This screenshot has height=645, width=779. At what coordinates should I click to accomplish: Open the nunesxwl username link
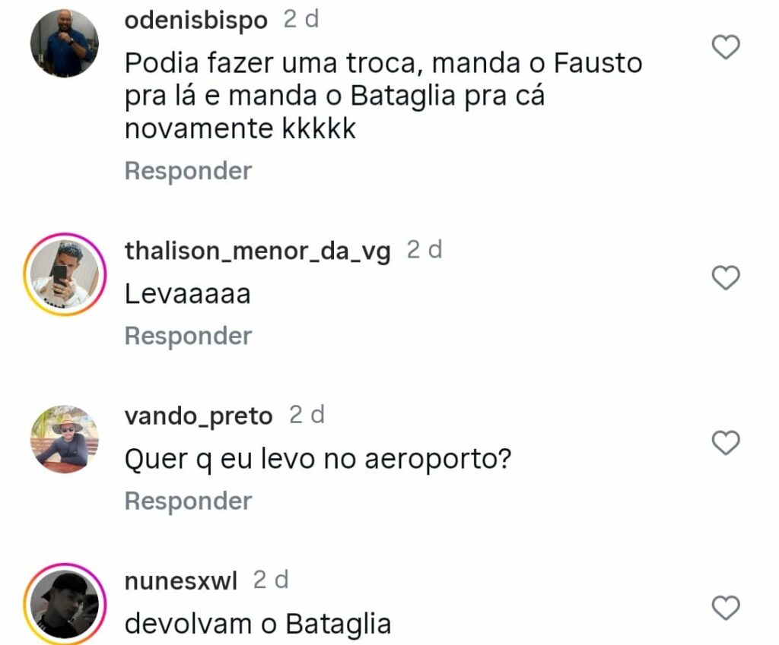181,581
